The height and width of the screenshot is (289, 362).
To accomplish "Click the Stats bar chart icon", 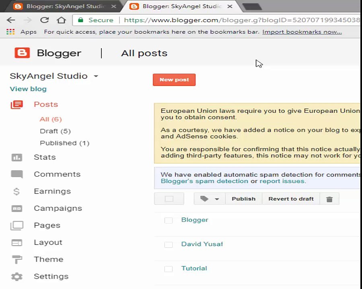I will pyautogui.click(x=16, y=157).
